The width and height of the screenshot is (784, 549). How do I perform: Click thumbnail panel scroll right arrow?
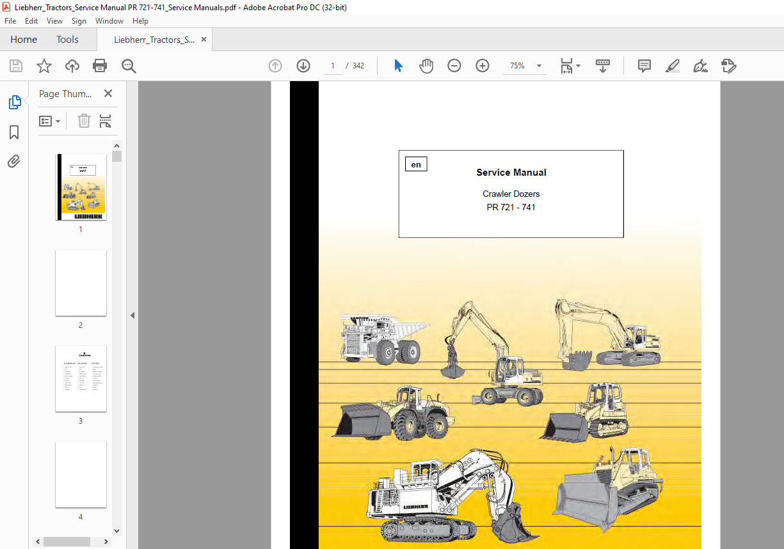tap(107, 541)
